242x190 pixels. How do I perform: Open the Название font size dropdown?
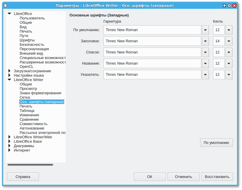229,63
